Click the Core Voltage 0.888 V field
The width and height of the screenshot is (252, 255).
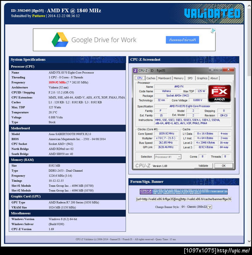pos(197,100)
